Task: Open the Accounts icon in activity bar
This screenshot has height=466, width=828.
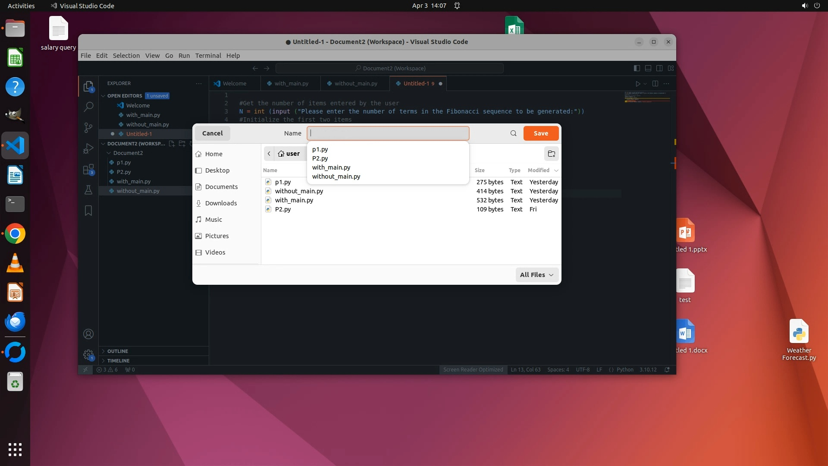Action: point(88,334)
